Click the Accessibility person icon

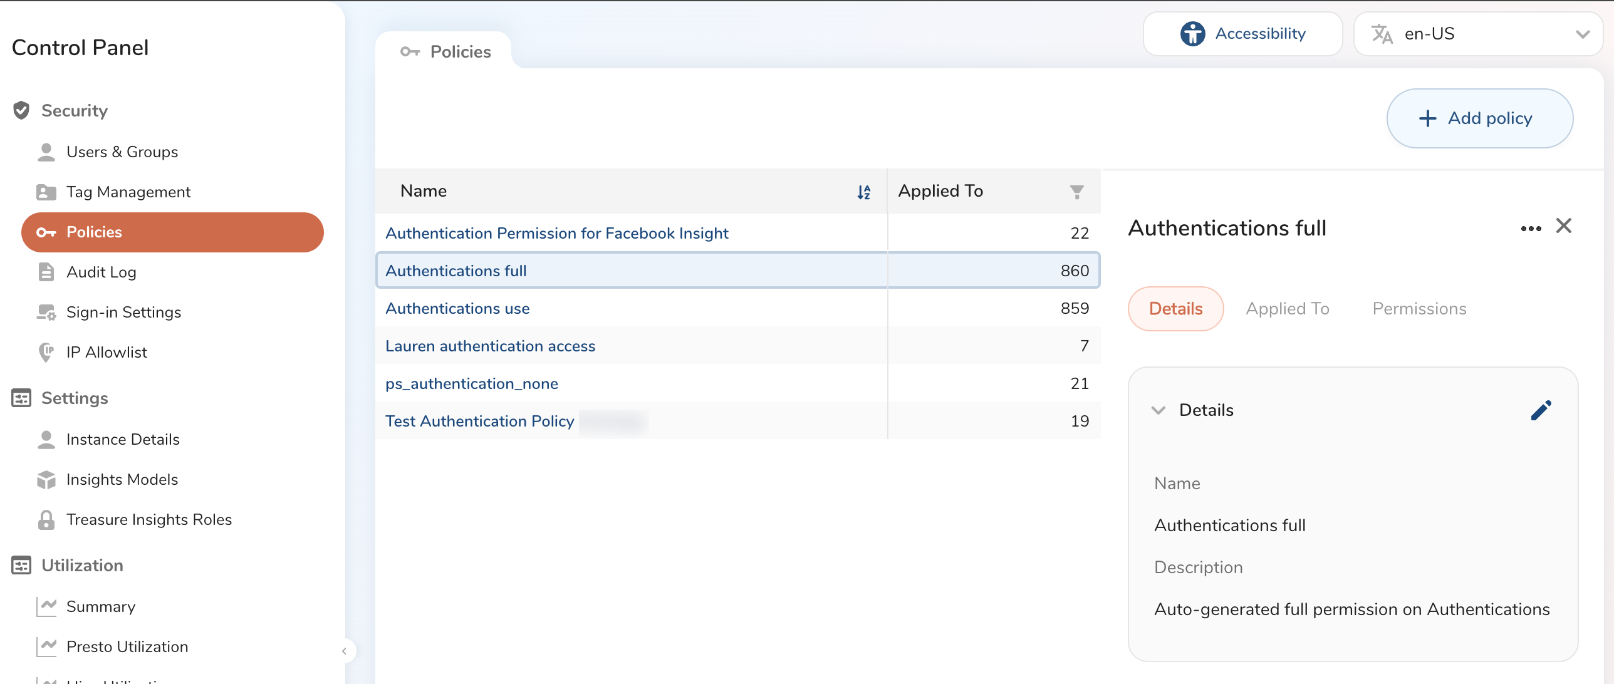click(1192, 34)
